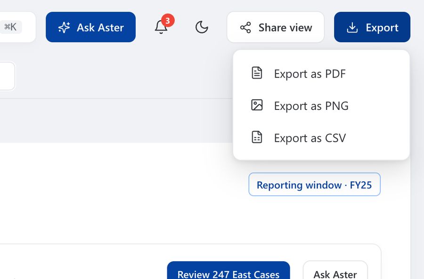Click the CSV spreadsheet file icon

(257, 137)
